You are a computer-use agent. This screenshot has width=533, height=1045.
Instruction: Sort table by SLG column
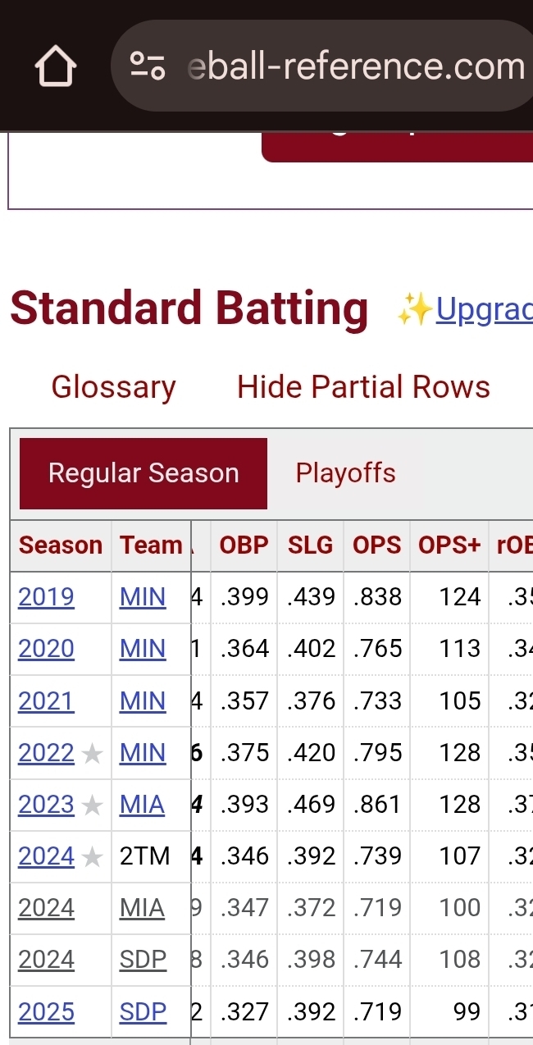pos(310,545)
